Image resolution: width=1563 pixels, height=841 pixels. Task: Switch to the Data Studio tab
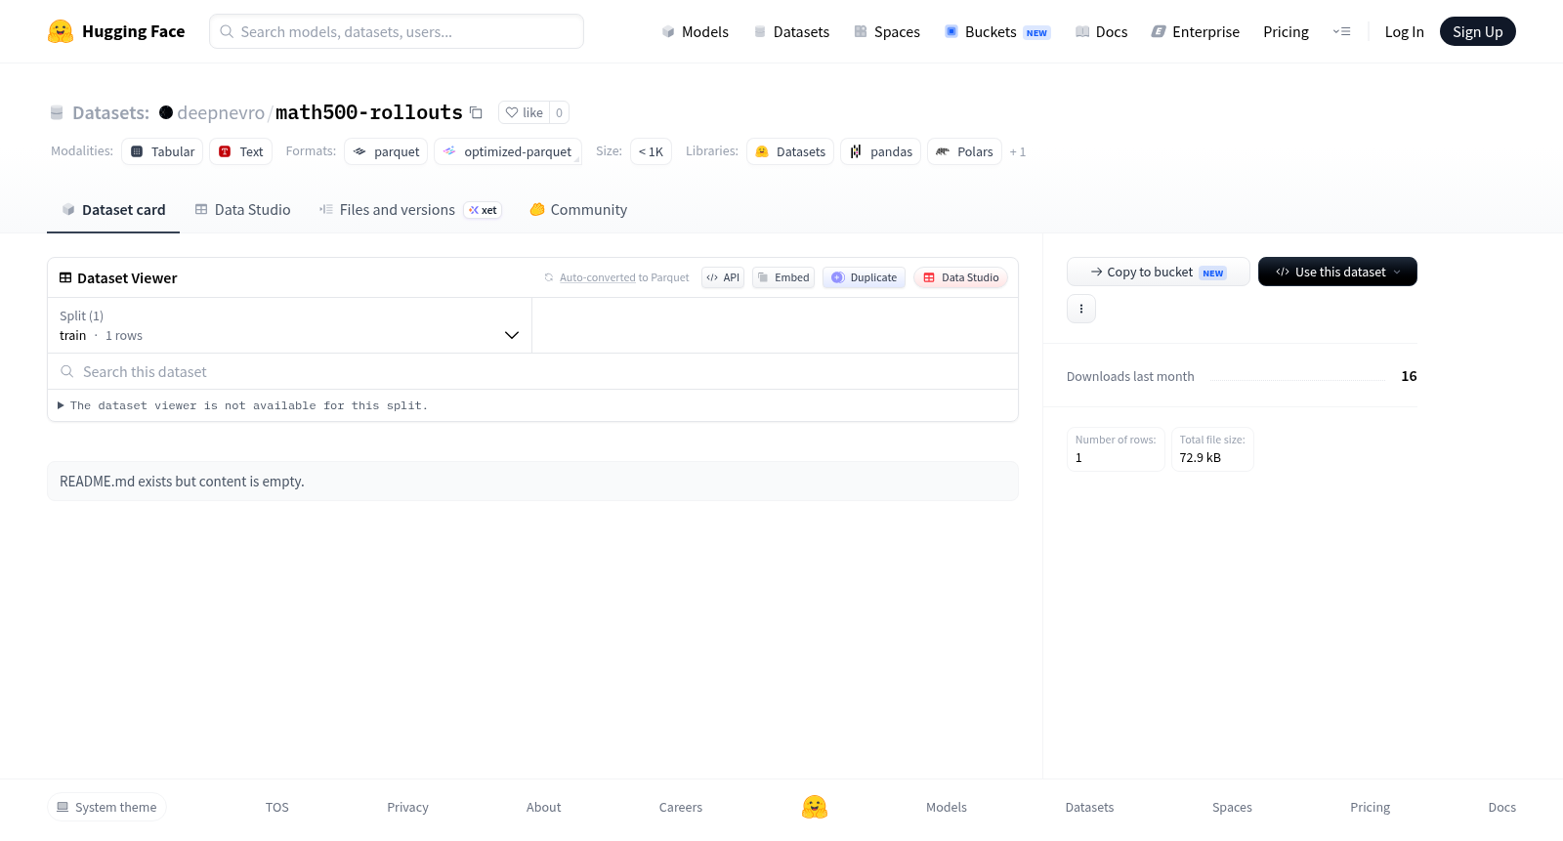tap(242, 210)
